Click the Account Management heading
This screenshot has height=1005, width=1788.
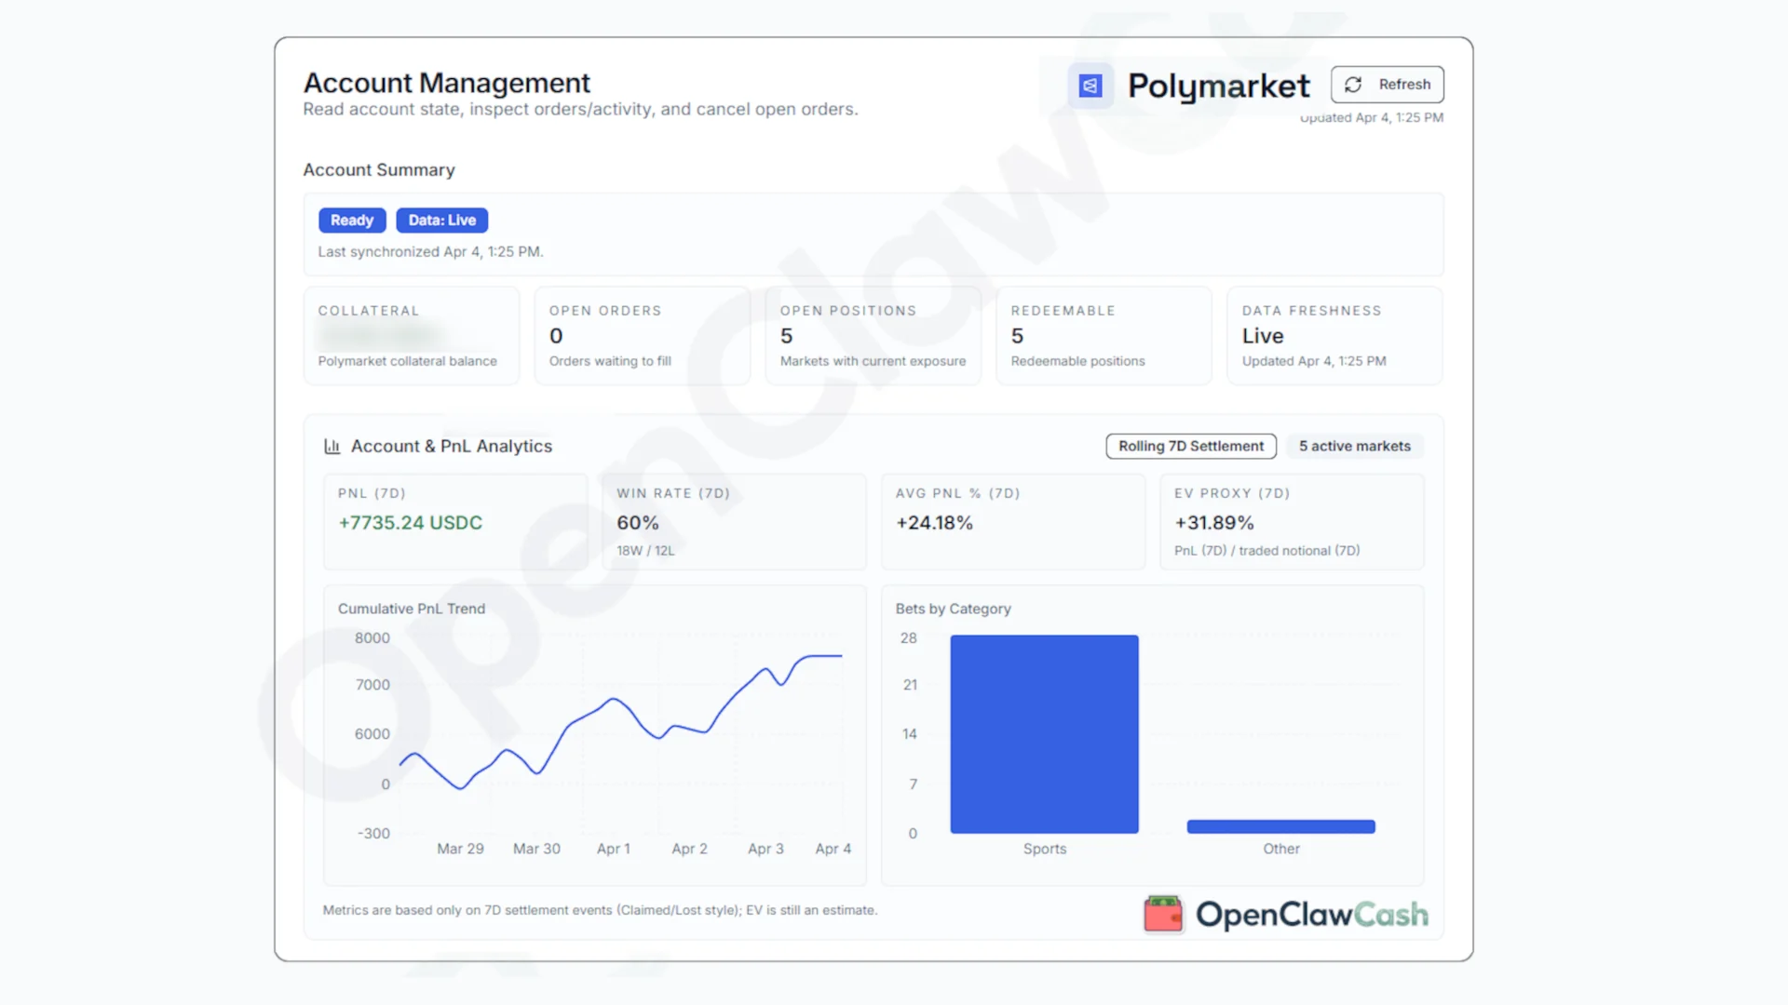(x=447, y=83)
